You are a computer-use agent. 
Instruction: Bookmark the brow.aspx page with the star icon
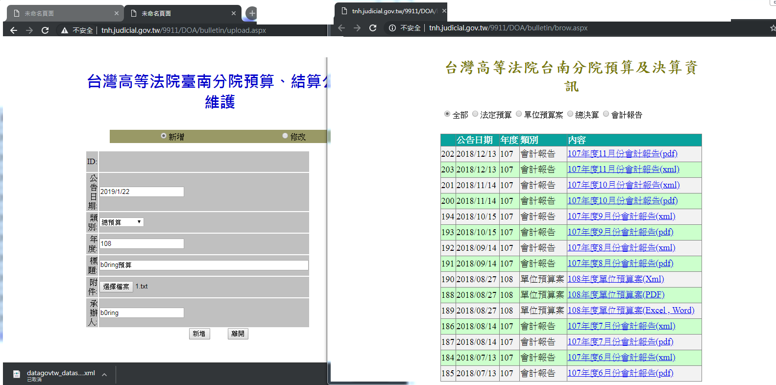(773, 28)
